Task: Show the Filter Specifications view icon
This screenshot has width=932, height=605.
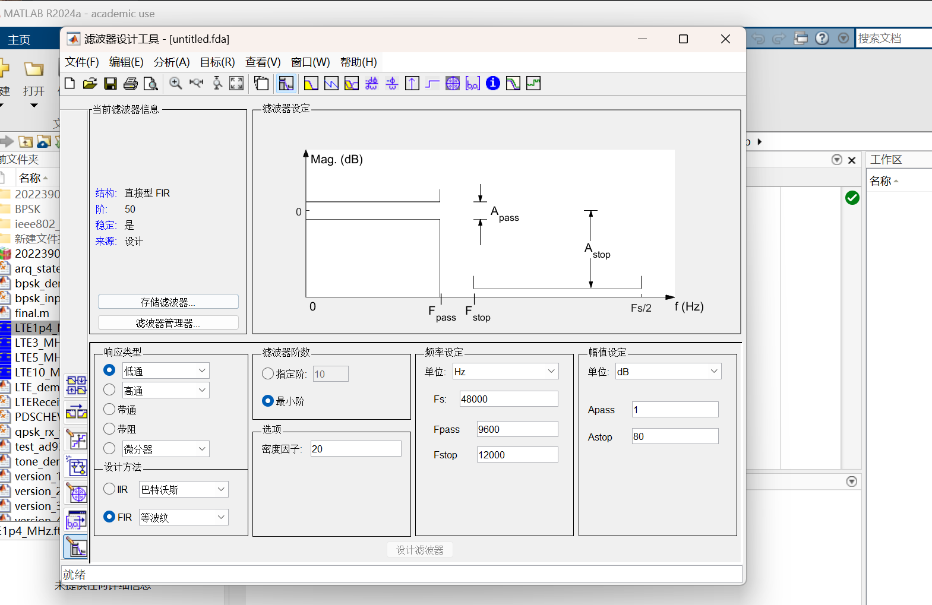Action: pyautogui.click(x=286, y=84)
